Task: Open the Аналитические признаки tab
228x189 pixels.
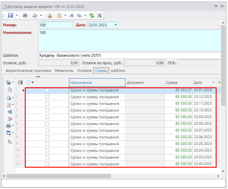Action: pyautogui.click(x=28, y=71)
